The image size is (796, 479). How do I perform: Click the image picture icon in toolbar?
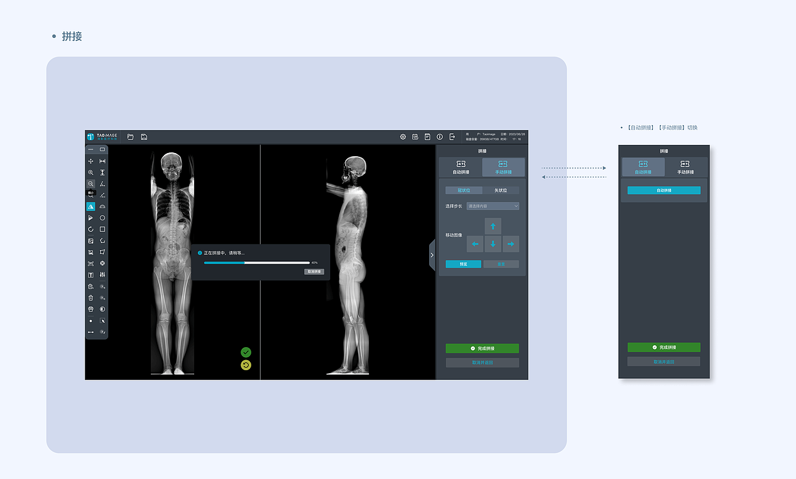click(x=91, y=240)
